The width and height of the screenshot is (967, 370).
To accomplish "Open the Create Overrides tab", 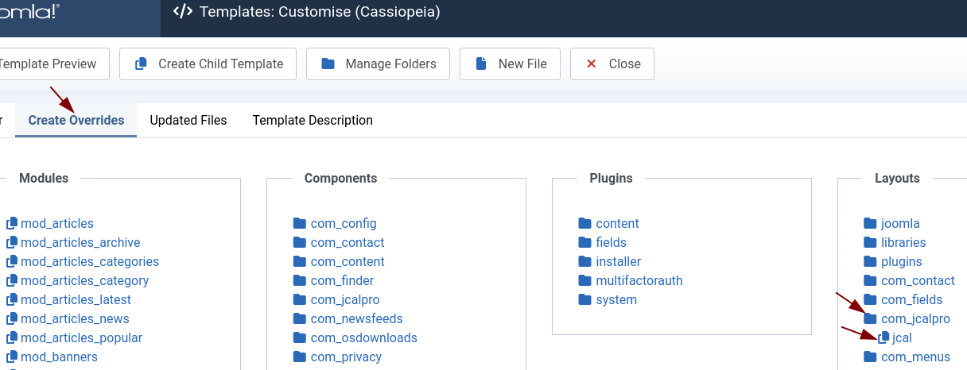I will (x=76, y=121).
